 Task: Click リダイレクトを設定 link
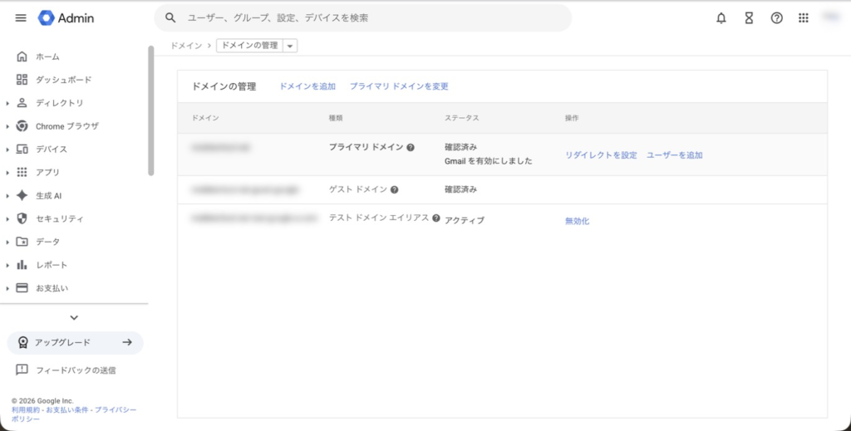click(601, 155)
